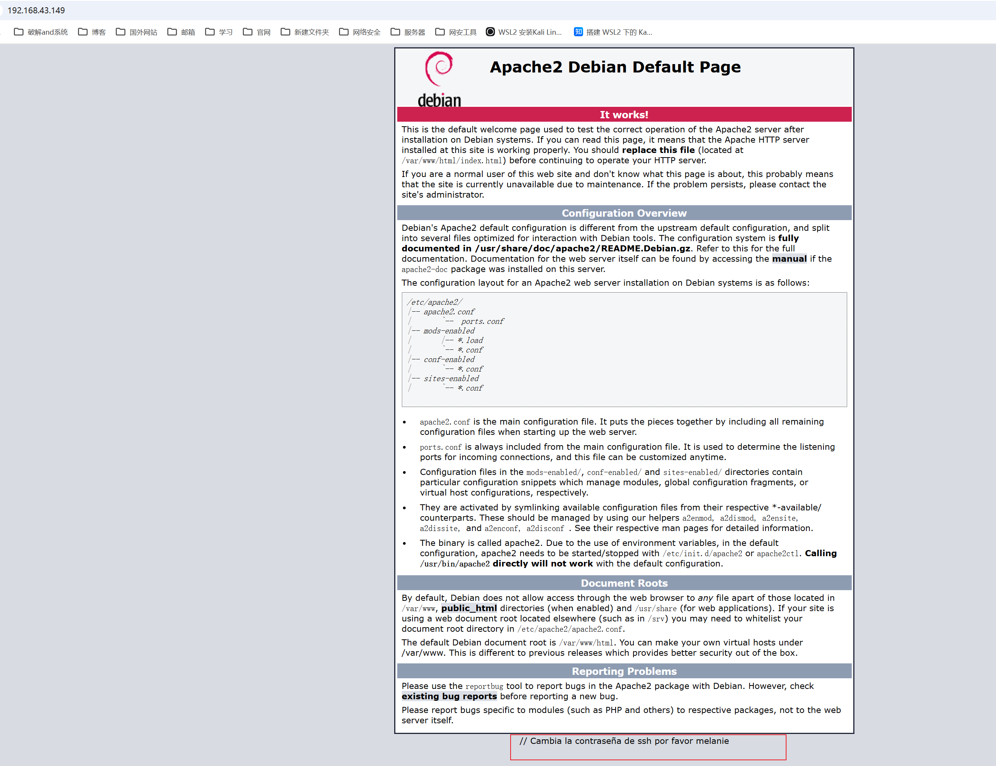
Task: Click the 'It works!' red banner
Action: (624, 114)
